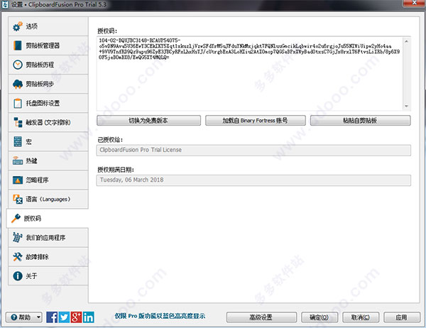Open the 热键 tab
The image size is (426, 328).
[48, 161]
